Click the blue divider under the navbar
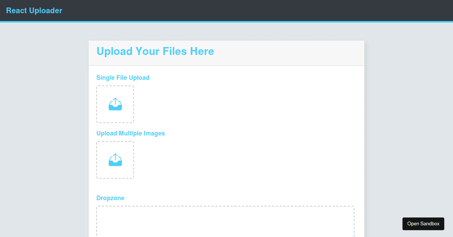The image size is (453, 237). tap(226, 22)
